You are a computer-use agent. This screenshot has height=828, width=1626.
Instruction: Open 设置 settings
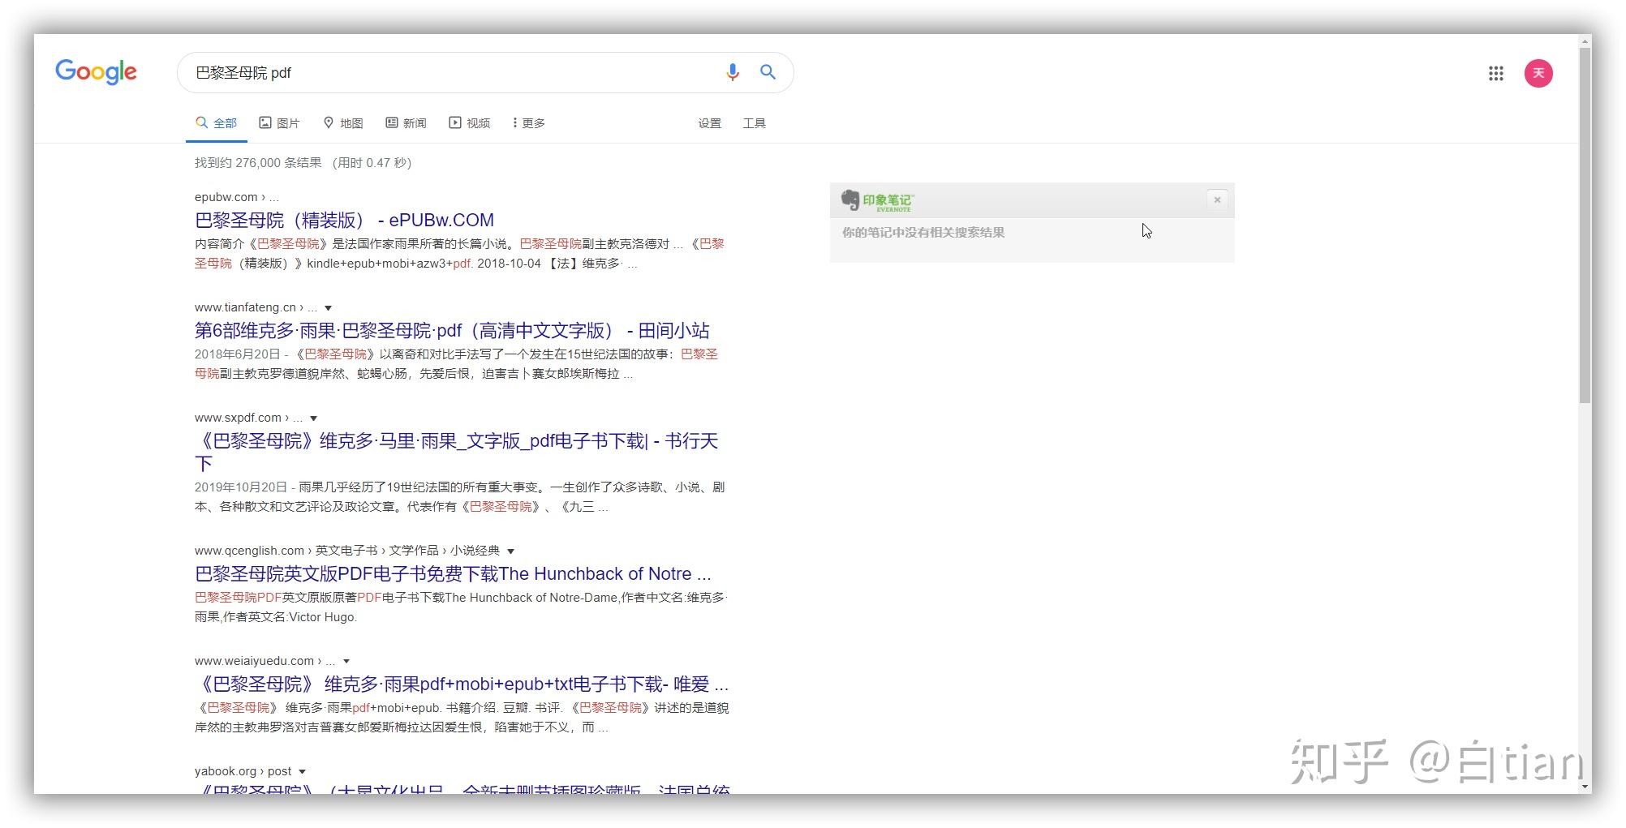(709, 123)
